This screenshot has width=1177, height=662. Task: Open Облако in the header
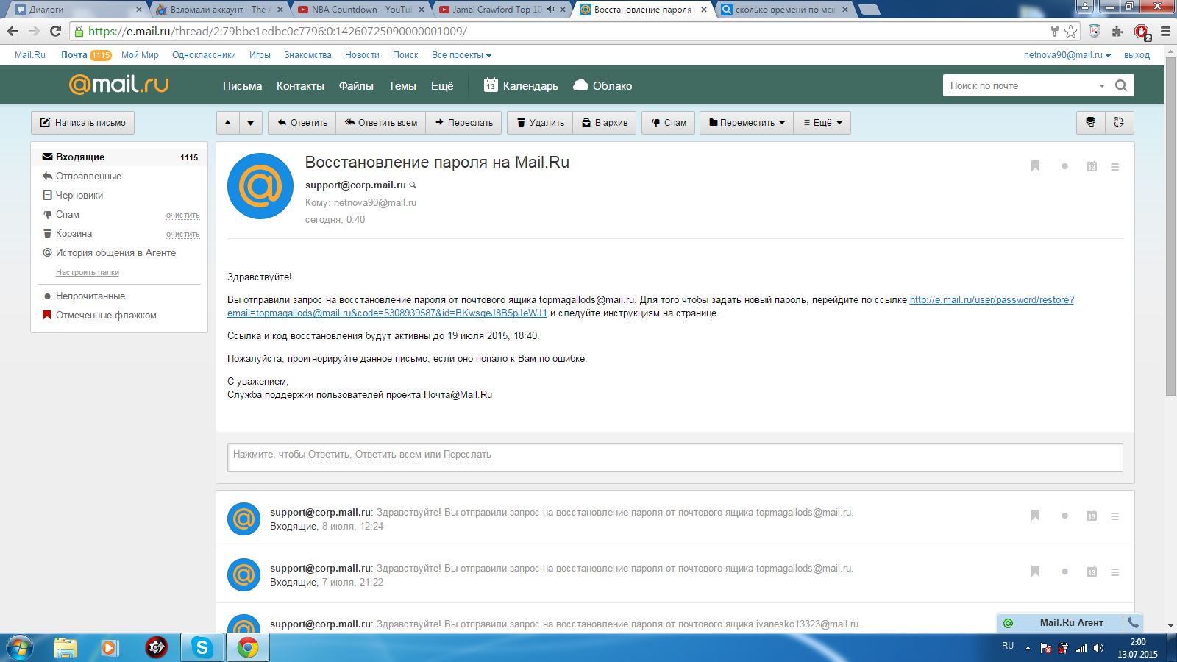coord(602,85)
